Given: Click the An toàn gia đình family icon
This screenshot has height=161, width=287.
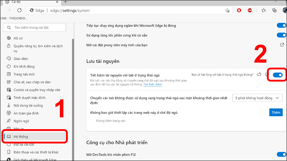Looking at the screenshot, I should [x=9, y=113].
